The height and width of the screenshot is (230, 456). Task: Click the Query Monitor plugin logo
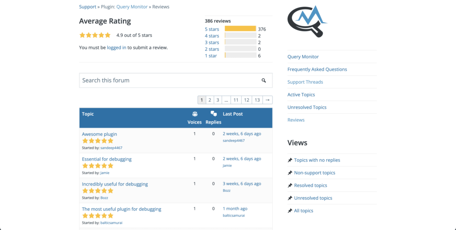tap(307, 22)
